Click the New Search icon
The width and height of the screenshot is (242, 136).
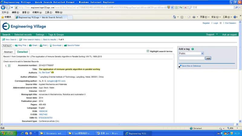[3, 40]
